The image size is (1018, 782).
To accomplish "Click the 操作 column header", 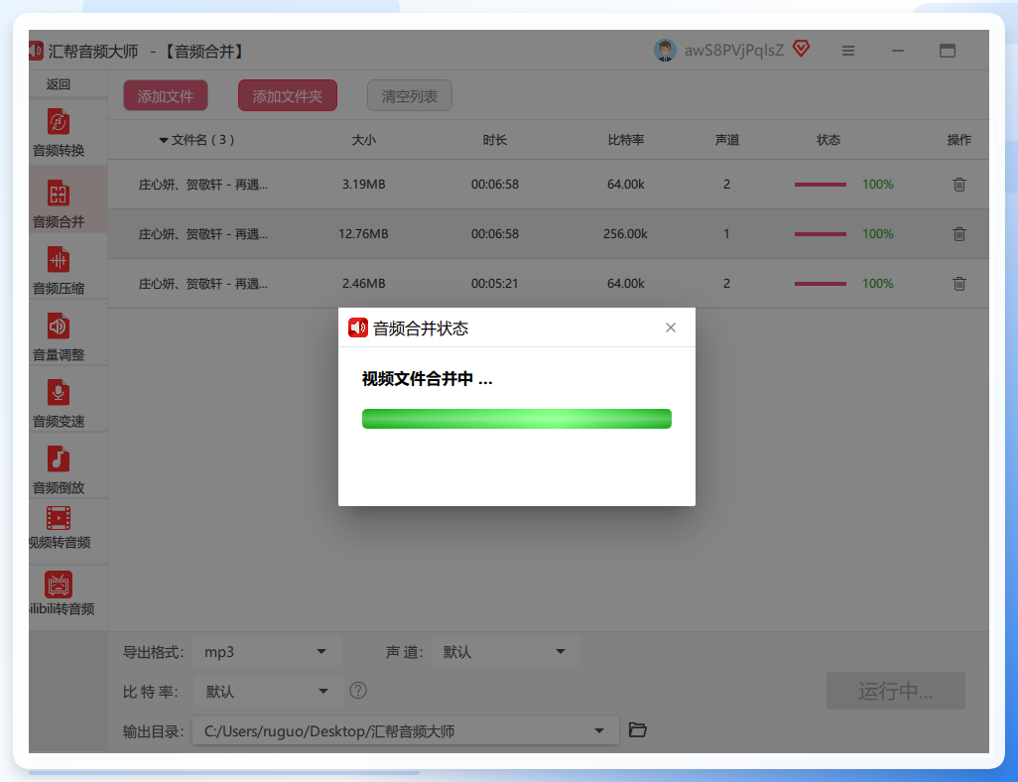I will coord(958,140).
